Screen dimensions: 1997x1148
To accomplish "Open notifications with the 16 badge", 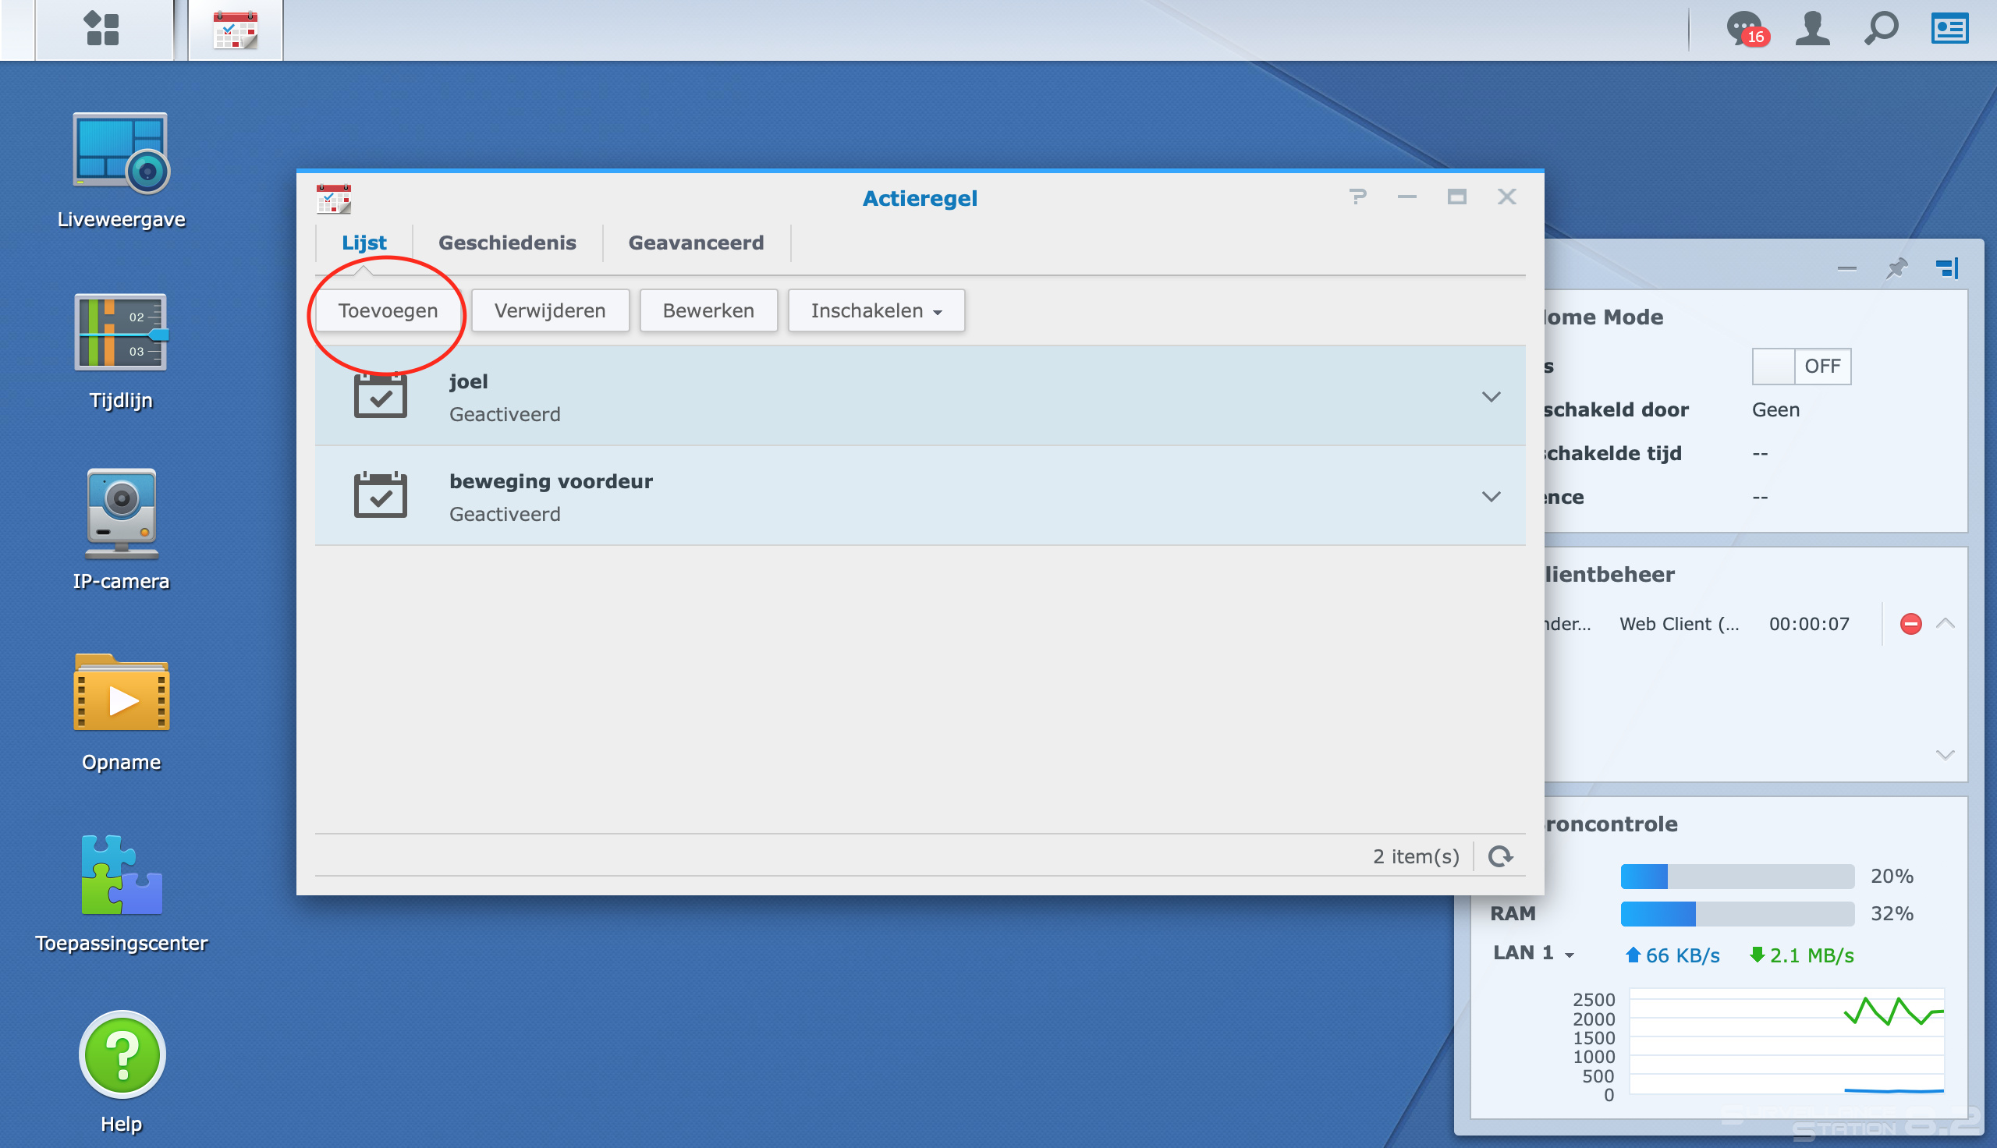I will coord(1745,29).
